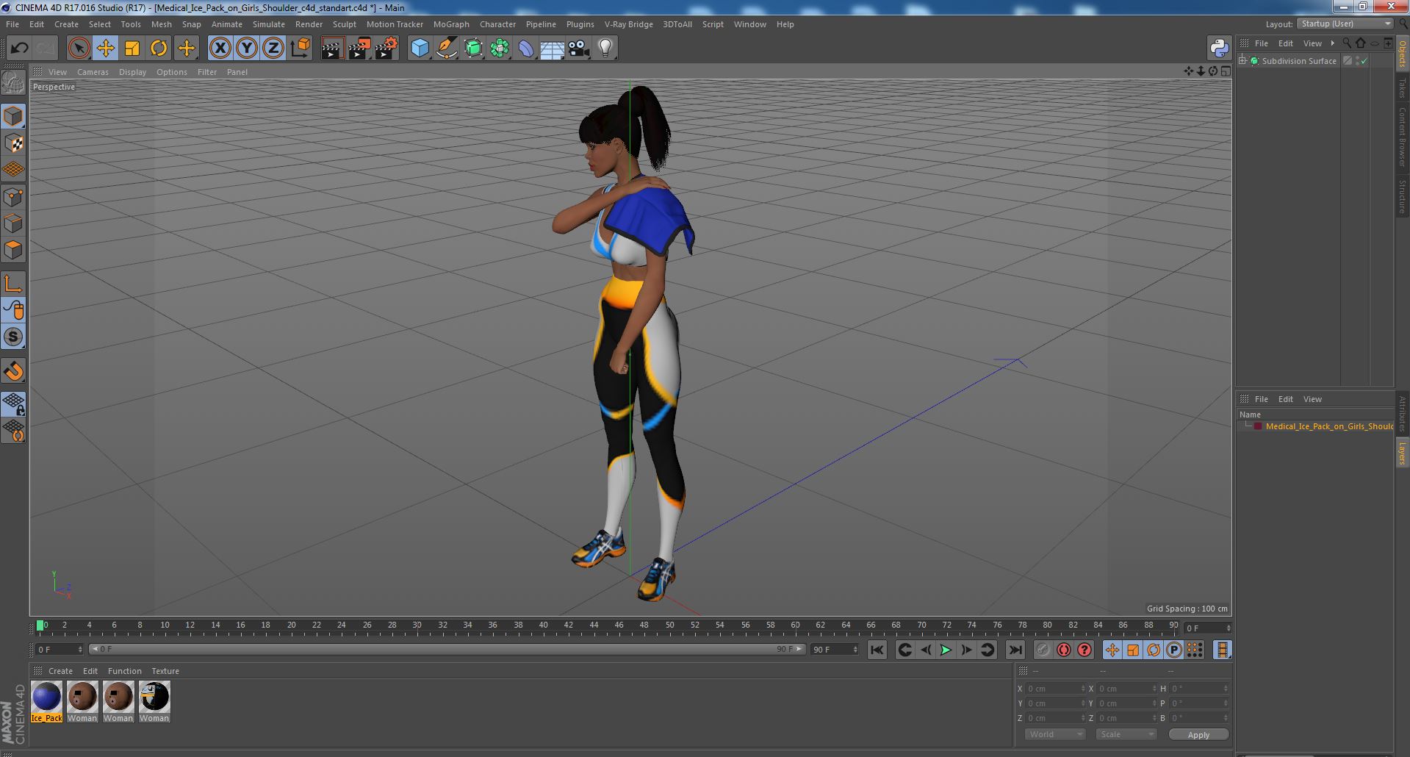This screenshot has height=757, width=1410.
Task: Select the Scale tool
Action: [132, 49]
